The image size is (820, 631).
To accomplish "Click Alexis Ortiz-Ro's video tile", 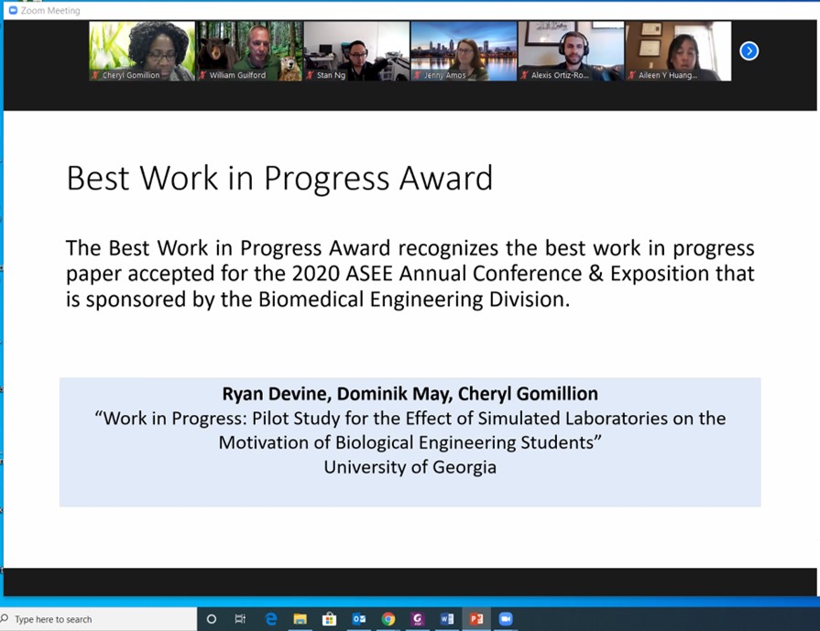I will tap(571, 51).
